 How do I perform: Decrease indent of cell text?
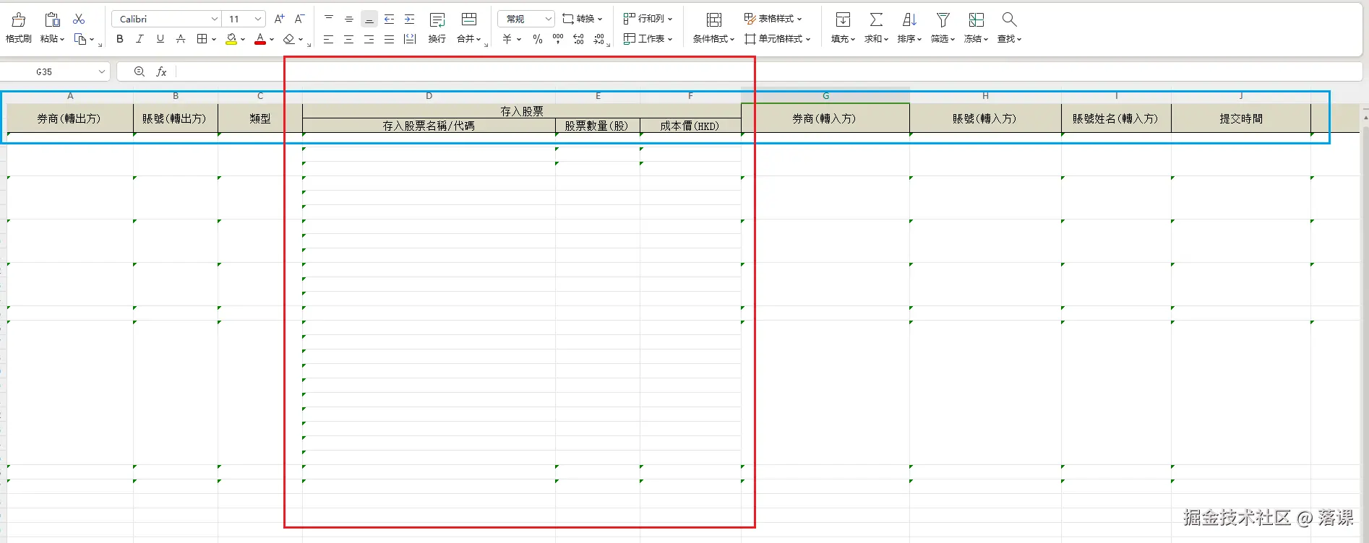pos(390,19)
